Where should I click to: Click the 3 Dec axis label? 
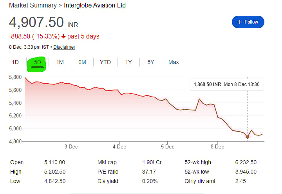pos(71,146)
